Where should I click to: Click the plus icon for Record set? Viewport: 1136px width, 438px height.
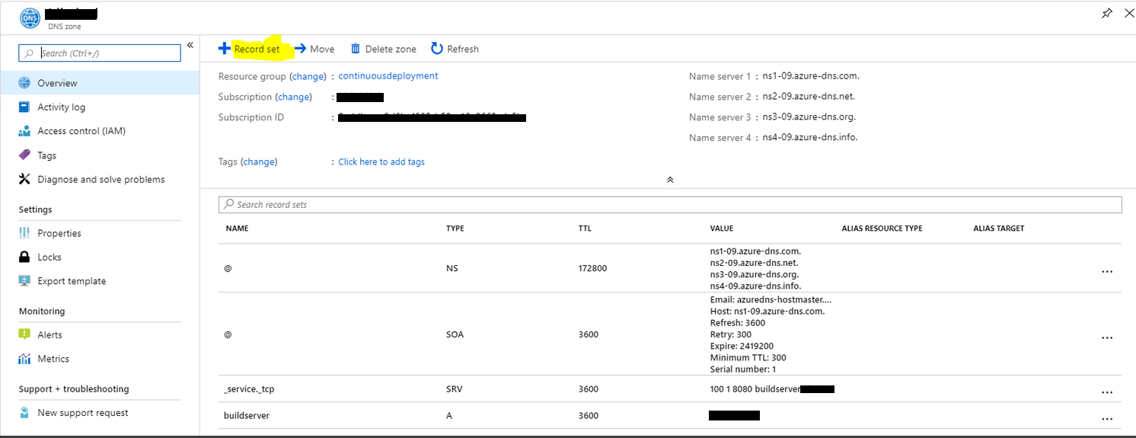click(x=224, y=49)
